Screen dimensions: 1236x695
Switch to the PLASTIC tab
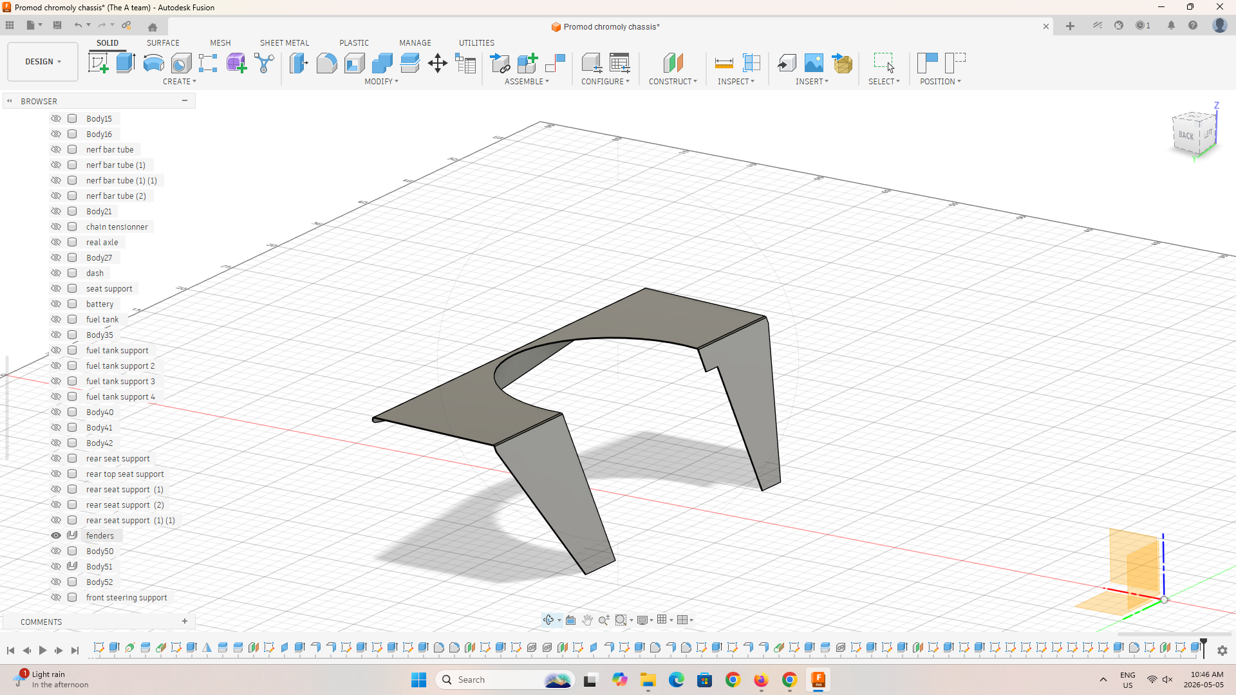click(x=354, y=43)
